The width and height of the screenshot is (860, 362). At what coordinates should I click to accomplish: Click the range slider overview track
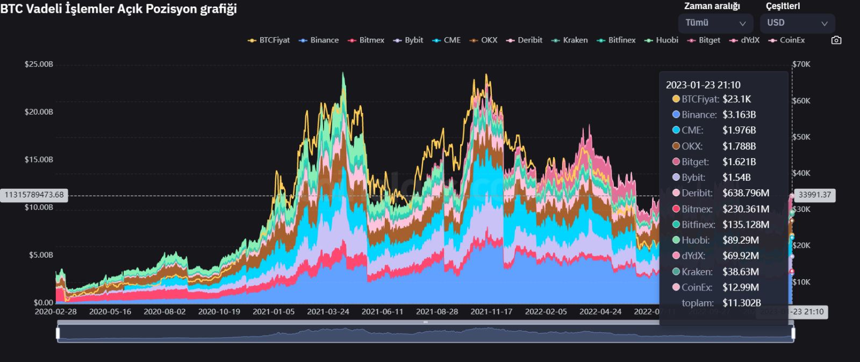pos(425,334)
